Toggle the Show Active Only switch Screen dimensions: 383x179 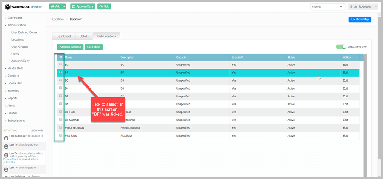click(341, 47)
